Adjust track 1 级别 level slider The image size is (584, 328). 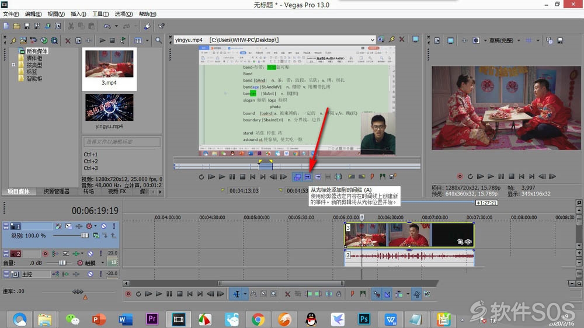pos(85,235)
